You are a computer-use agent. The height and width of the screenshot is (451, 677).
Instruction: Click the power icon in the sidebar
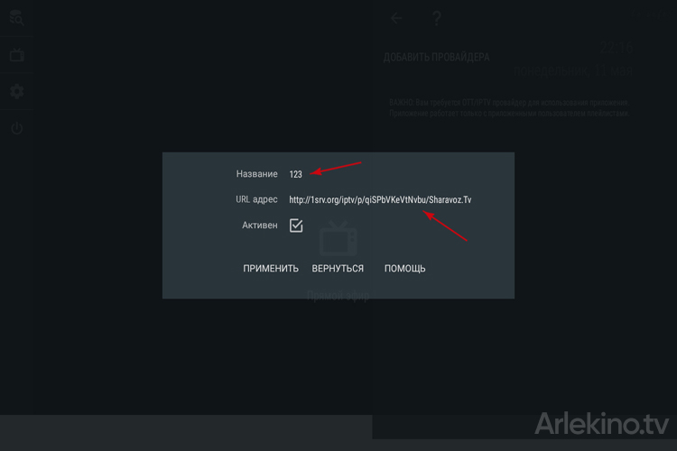(x=17, y=128)
